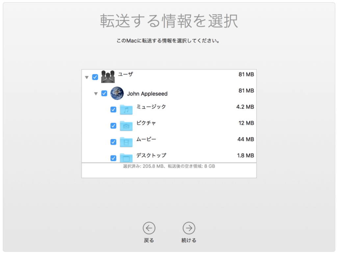
Task: Click the ミュージック folder icon
Action: tap(126, 109)
